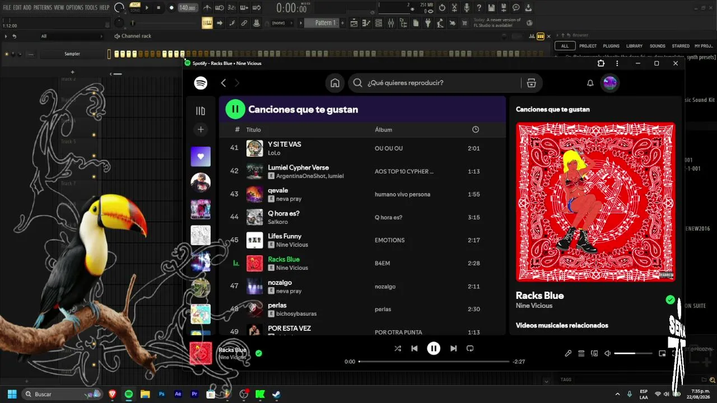Click the perlas track title
The width and height of the screenshot is (717, 403).
tap(277, 305)
